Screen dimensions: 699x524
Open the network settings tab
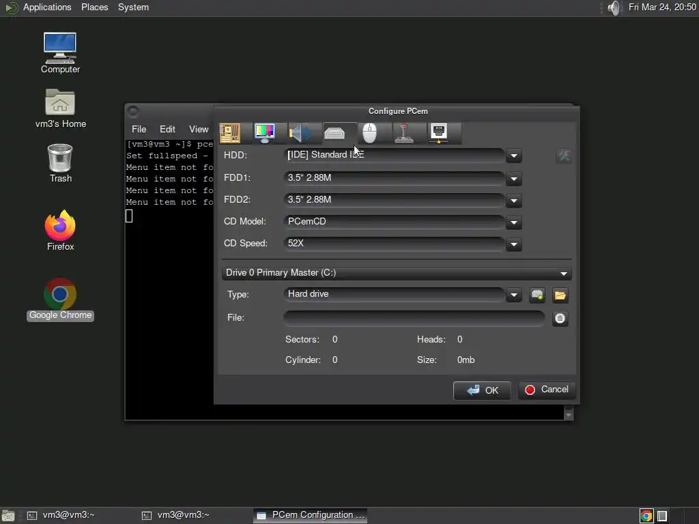coord(439,133)
